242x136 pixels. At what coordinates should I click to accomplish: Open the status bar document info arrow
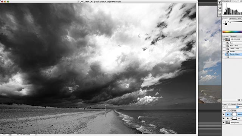pyautogui.click(x=36, y=135)
